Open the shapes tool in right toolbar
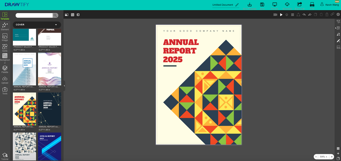 tap(338, 28)
